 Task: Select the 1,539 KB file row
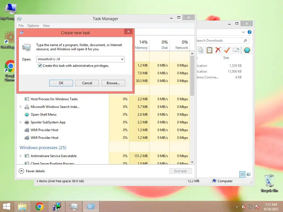pos(219,66)
